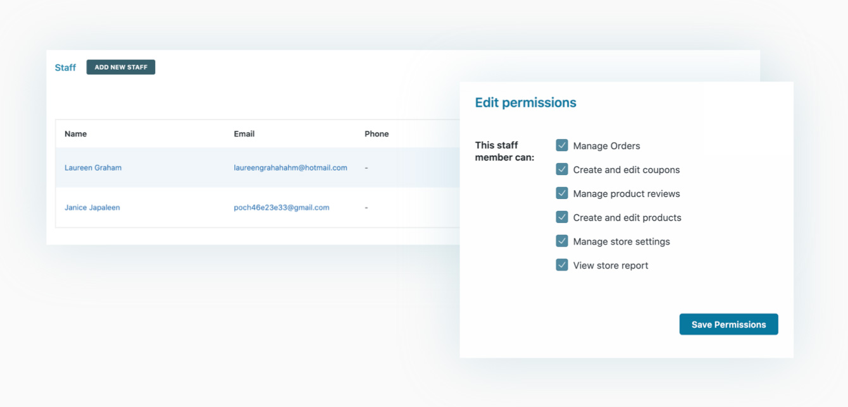Toggle View store report checkbox
848x407 pixels.
[x=562, y=265]
